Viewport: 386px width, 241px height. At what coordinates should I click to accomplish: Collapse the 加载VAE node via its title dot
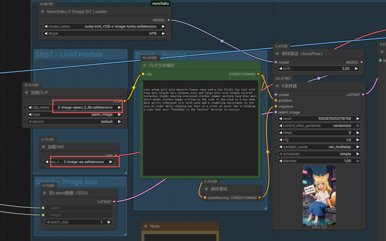(44, 147)
